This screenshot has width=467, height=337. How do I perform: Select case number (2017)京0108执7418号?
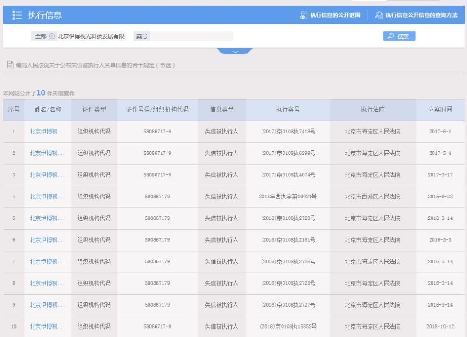[288, 132]
